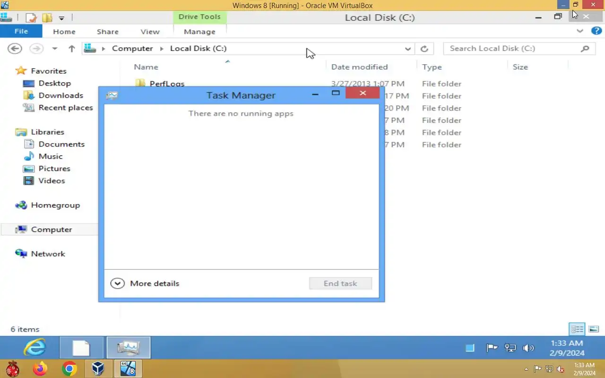This screenshot has width=605, height=378.
Task: Open Downloads under Favorites
Action: (x=60, y=95)
